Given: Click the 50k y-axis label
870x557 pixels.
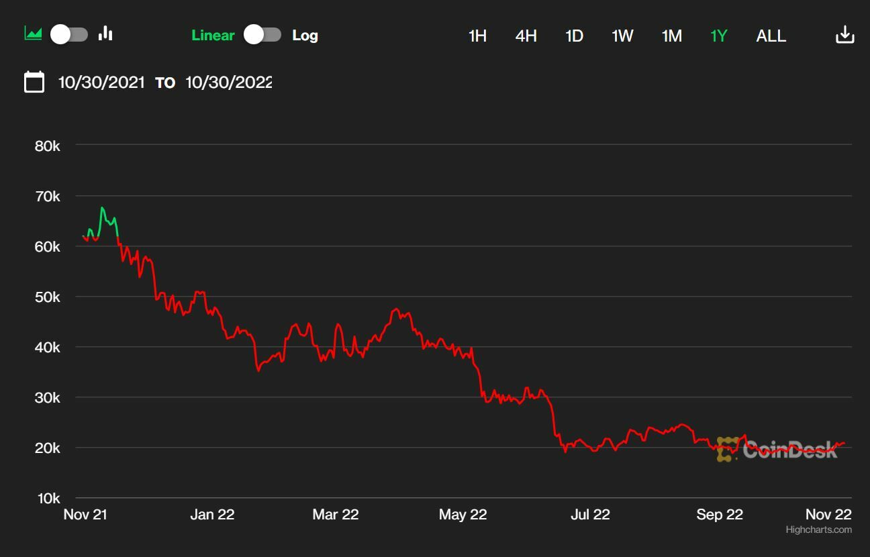Looking at the screenshot, I should [x=48, y=297].
